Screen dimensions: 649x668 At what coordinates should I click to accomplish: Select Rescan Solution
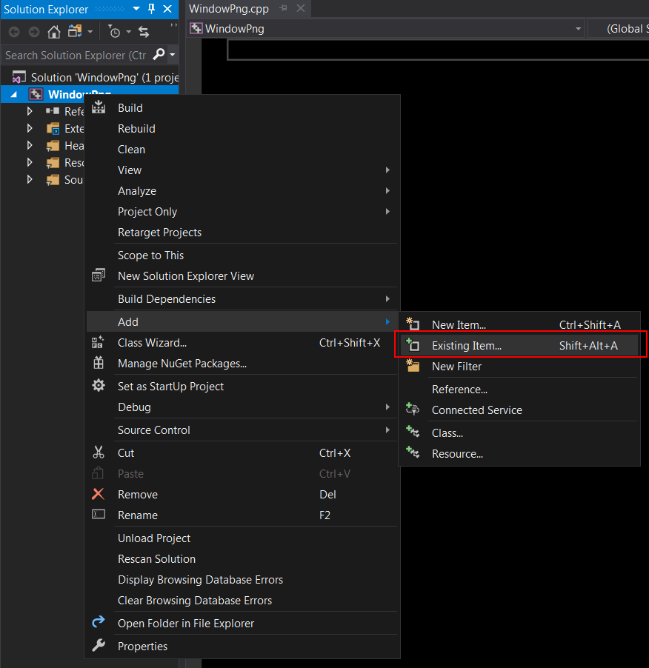(242, 559)
